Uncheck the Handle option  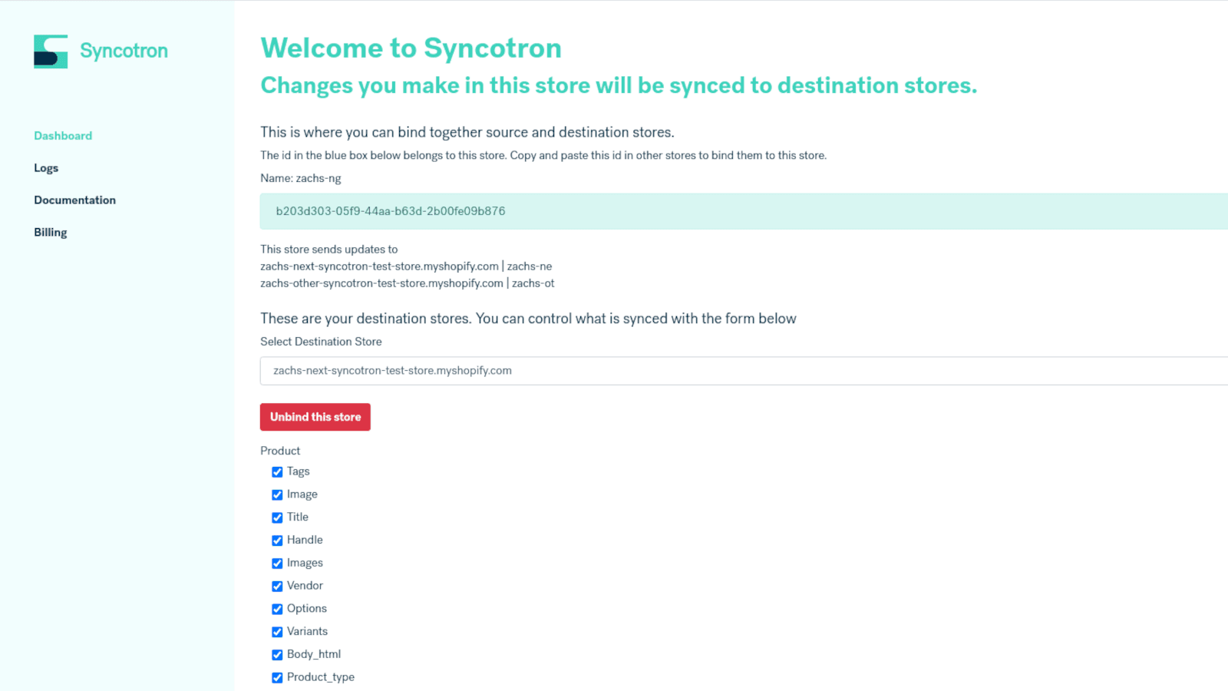click(x=277, y=540)
